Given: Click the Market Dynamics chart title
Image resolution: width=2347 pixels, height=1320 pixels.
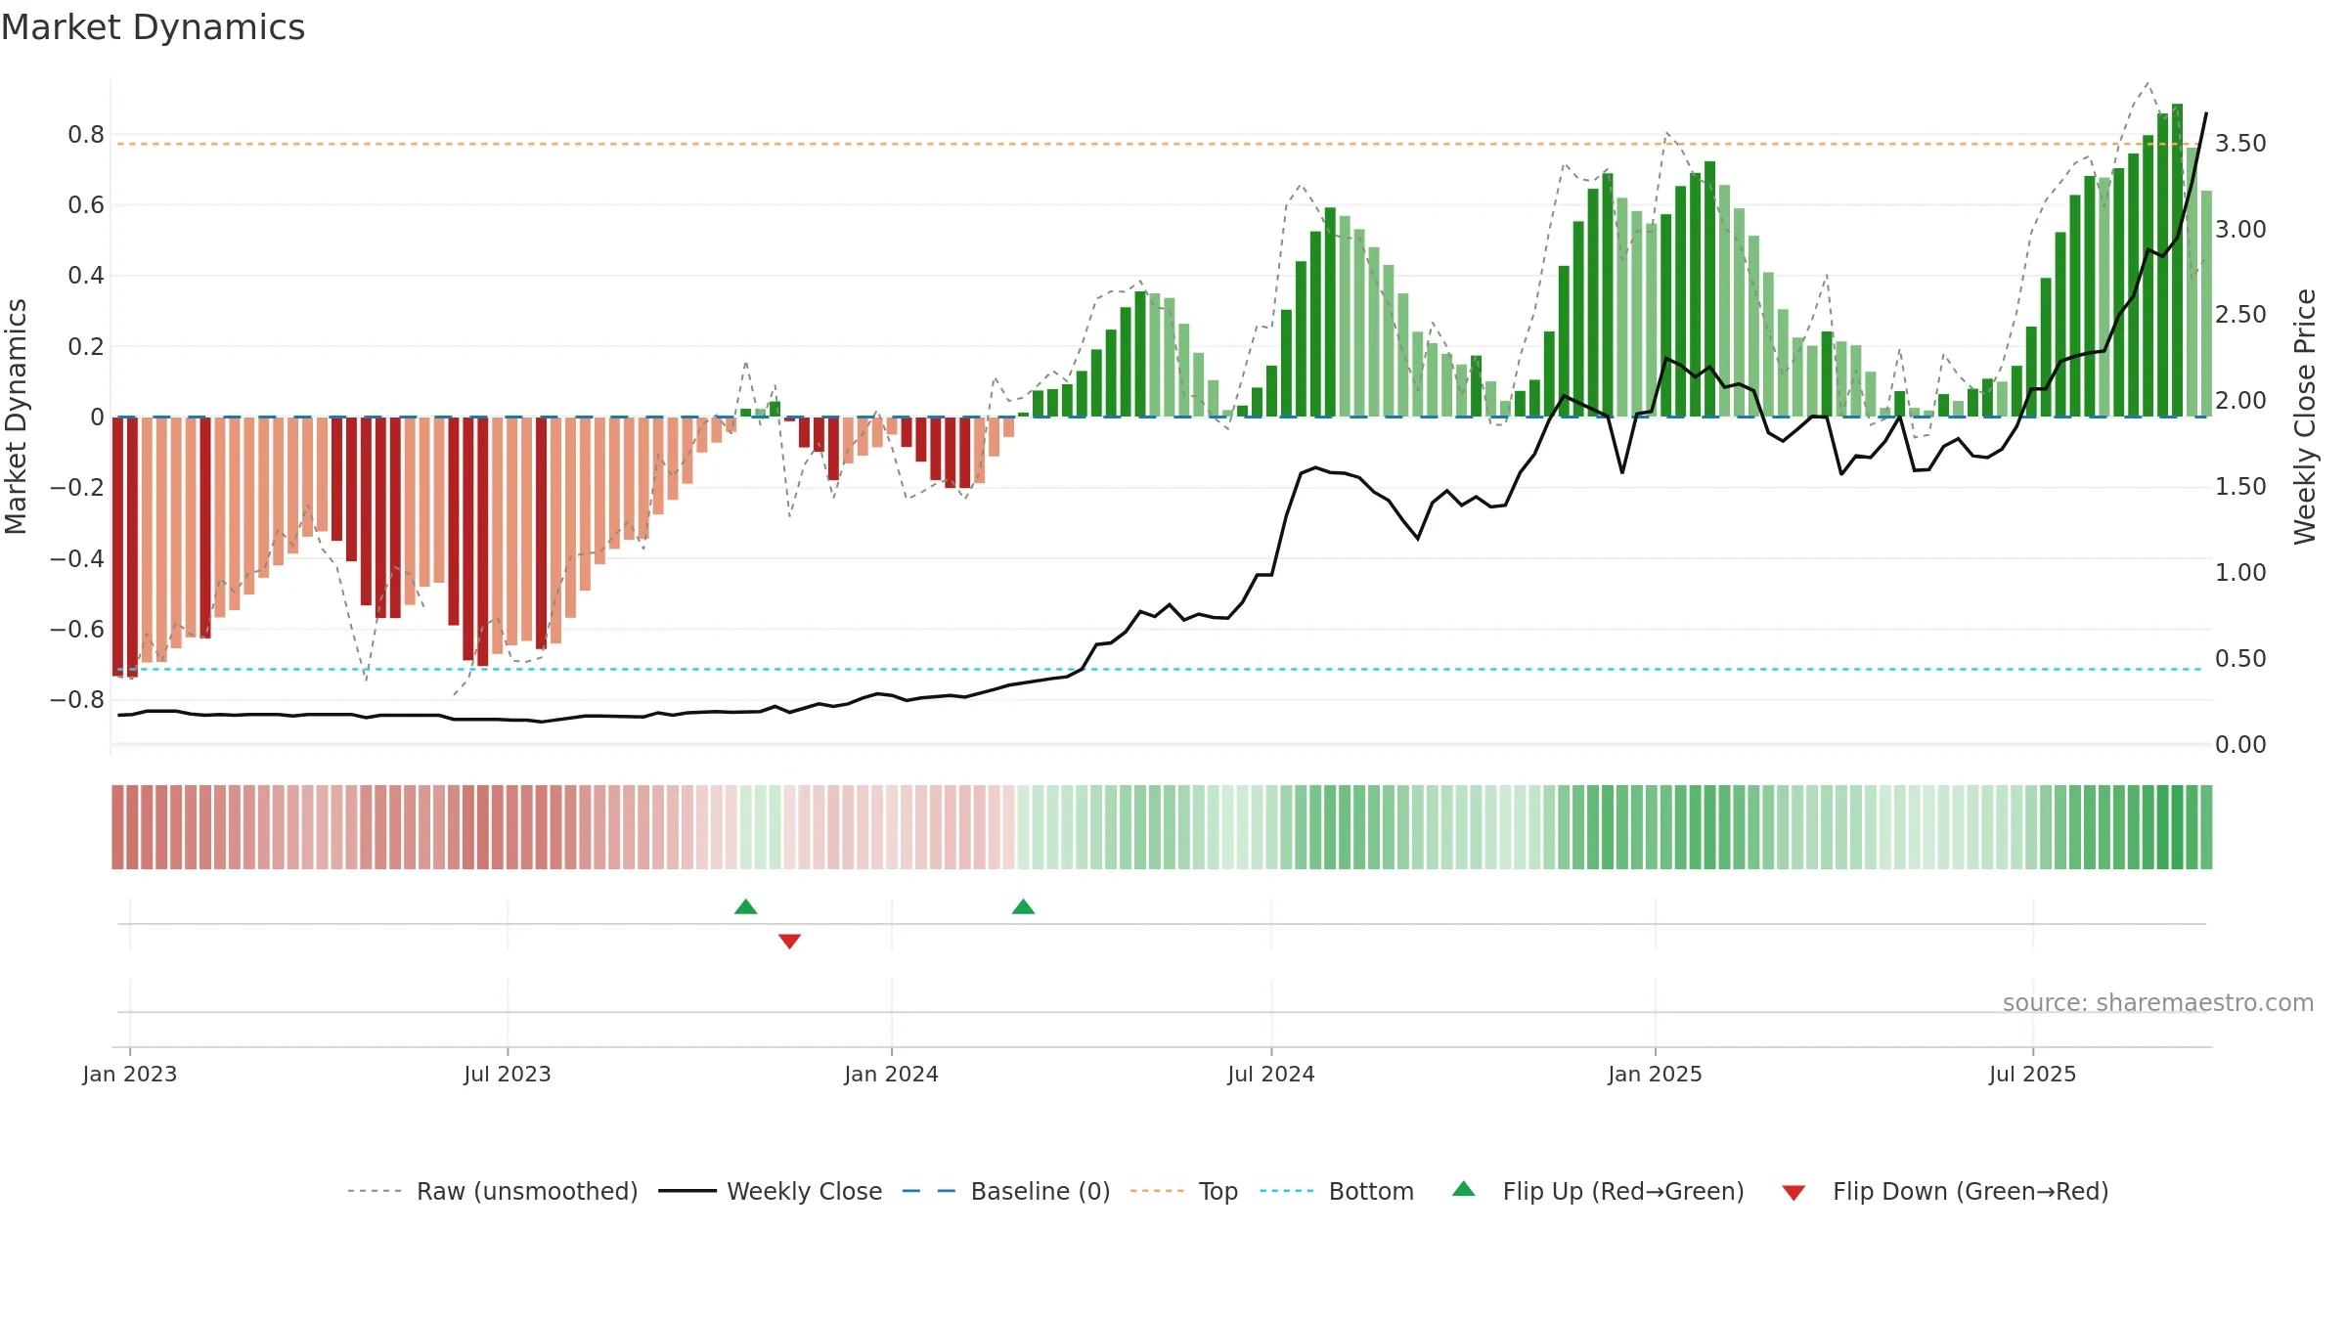Looking at the screenshot, I should pyautogui.click(x=153, y=27).
